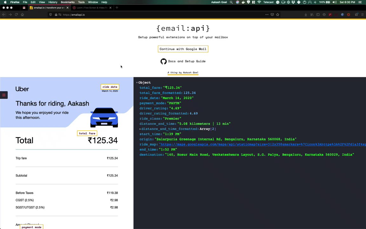Click the payment_mode value "PAYTM"

coord(174,103)
